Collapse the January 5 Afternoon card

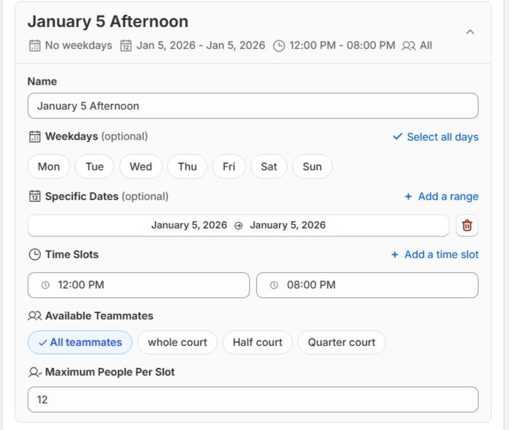click(470, 32)
